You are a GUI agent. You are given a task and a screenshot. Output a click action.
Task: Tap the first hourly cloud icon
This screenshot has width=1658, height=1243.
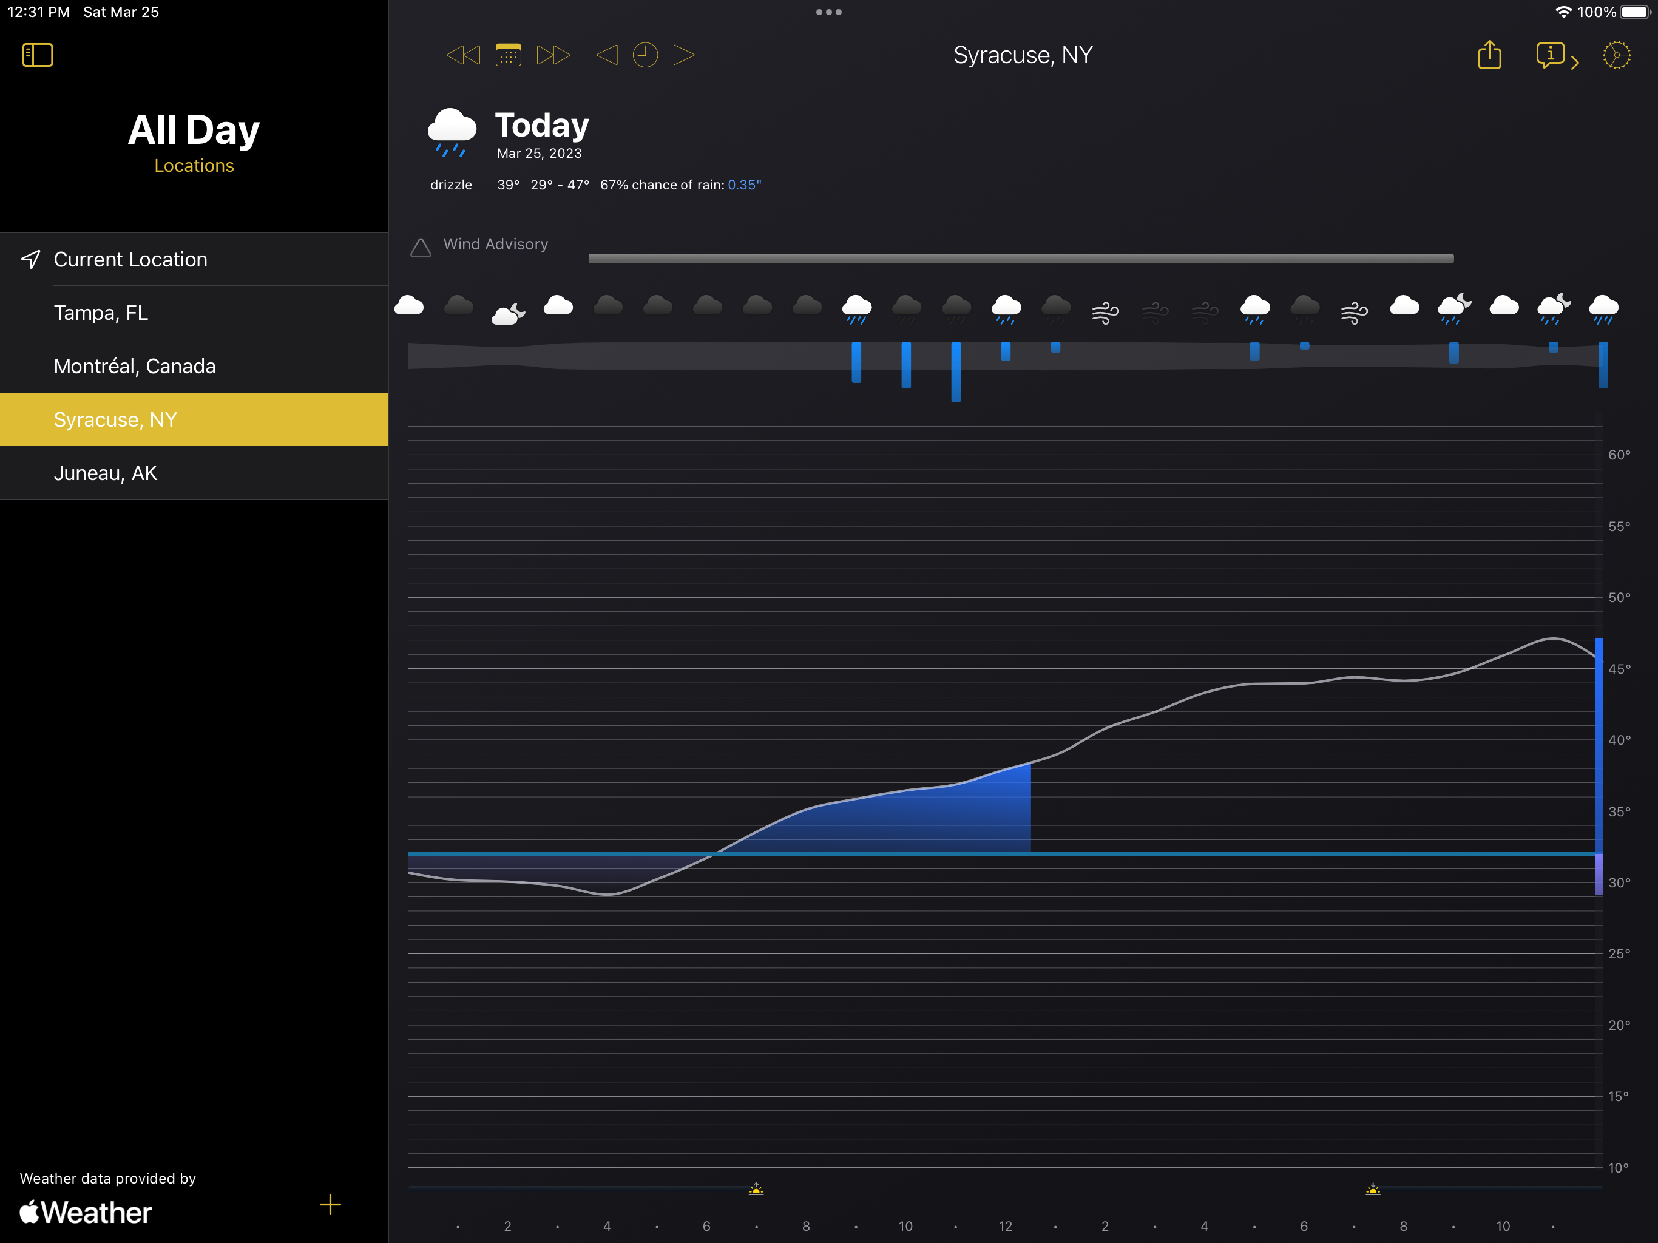[409, 306]
